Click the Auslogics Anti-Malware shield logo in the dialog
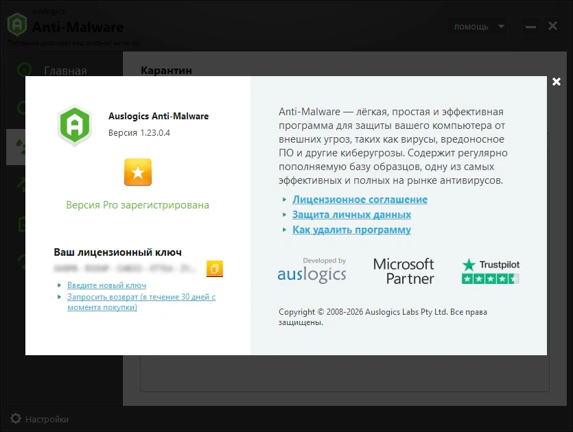 pos(75,125)
